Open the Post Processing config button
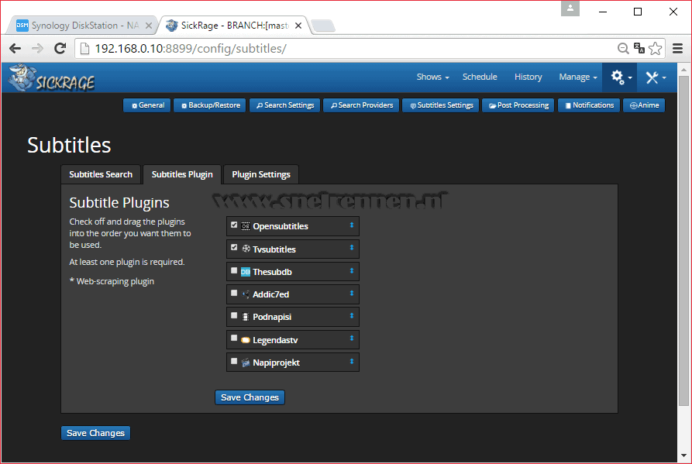Image resolution: width=692 pixels, height=464 pixels. [518, 105]
